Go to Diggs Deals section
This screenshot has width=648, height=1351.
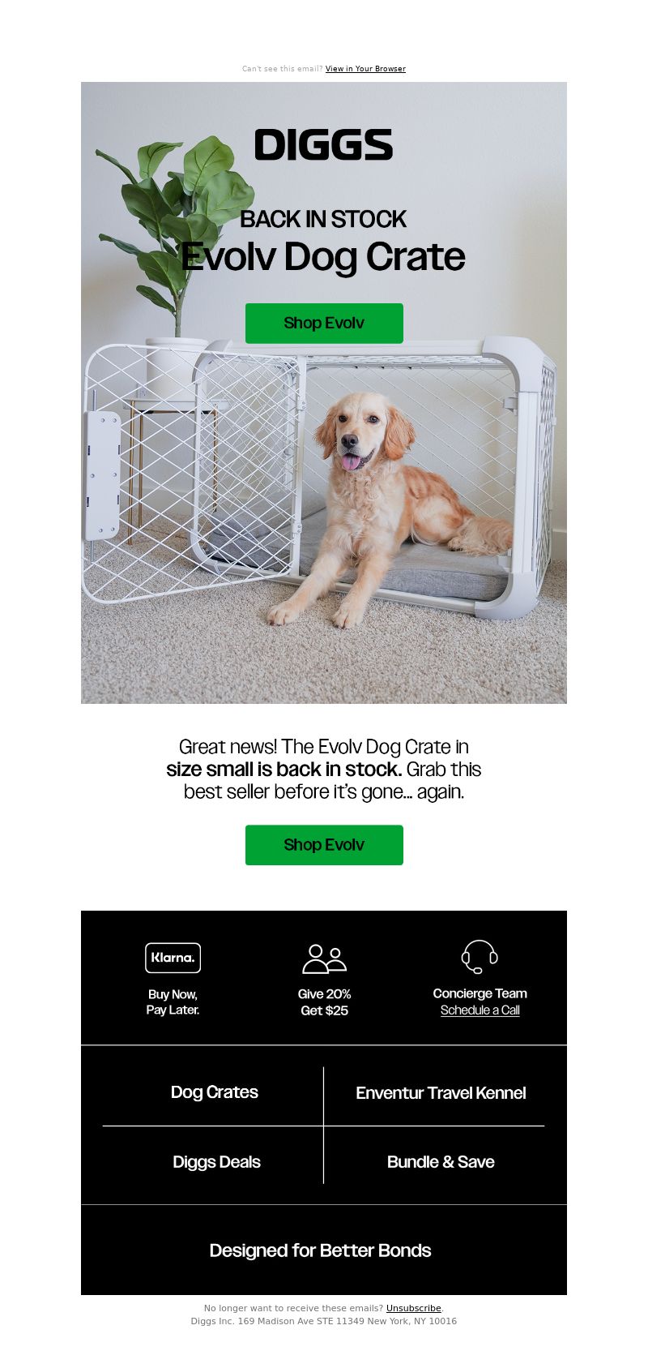(216, 1162)
